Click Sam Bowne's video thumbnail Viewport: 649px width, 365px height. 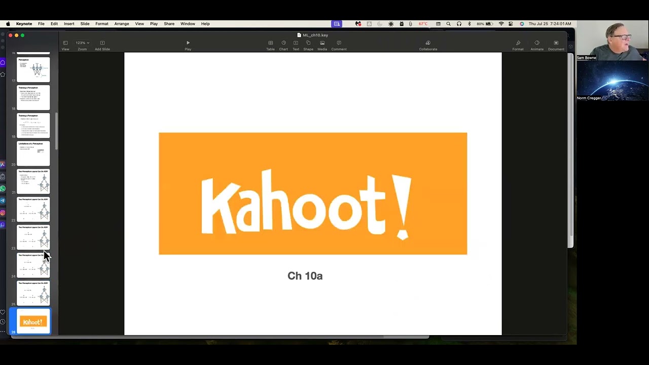612,41
